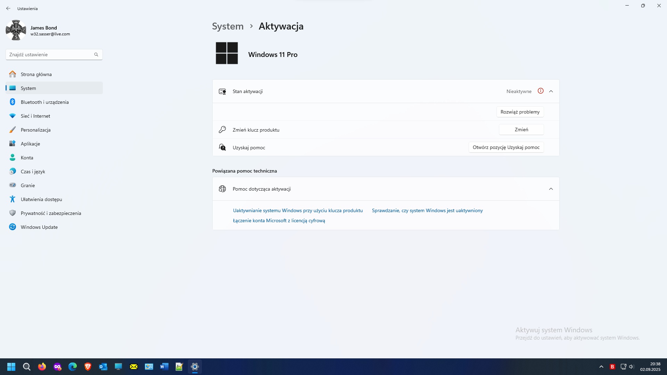This screenshot has height=375, width=667.
Task: Open the volume speaker tray icon
Action: click(x=631, y=367)
